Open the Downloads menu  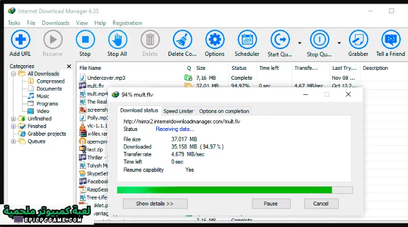tap(56, 23)
